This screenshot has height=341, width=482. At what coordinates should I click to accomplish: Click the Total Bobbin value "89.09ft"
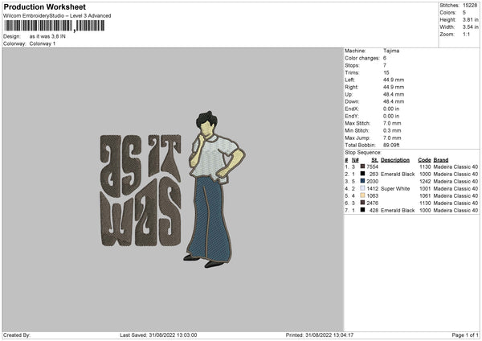(391, 145)
